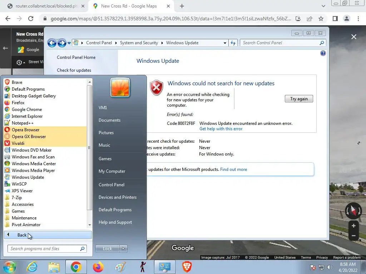Click Search programs and files box

47,249
